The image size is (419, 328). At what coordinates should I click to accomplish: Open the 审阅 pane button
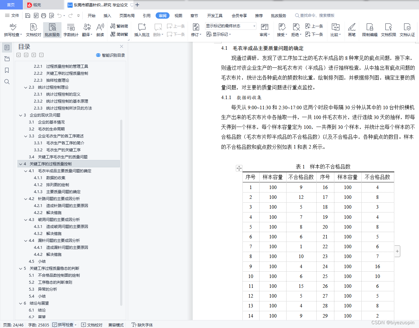pos(265,30)
